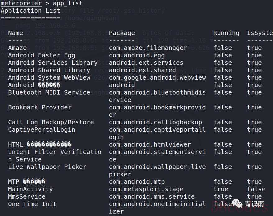Image resolution: width=273 pixels, height=216 pixels.
Task: Click the true Running value for MainActivity
Action: (x=221, y=189)
